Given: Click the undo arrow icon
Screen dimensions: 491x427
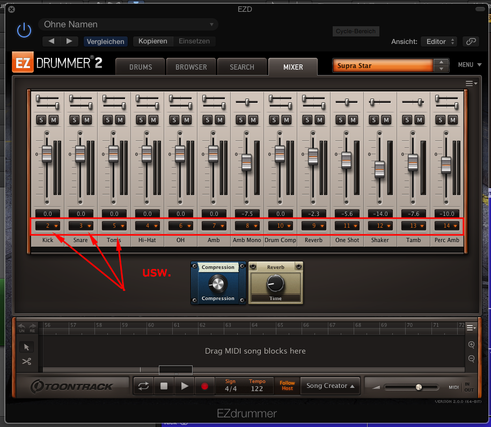Looking at the screenshot, I should coord(21,328).
